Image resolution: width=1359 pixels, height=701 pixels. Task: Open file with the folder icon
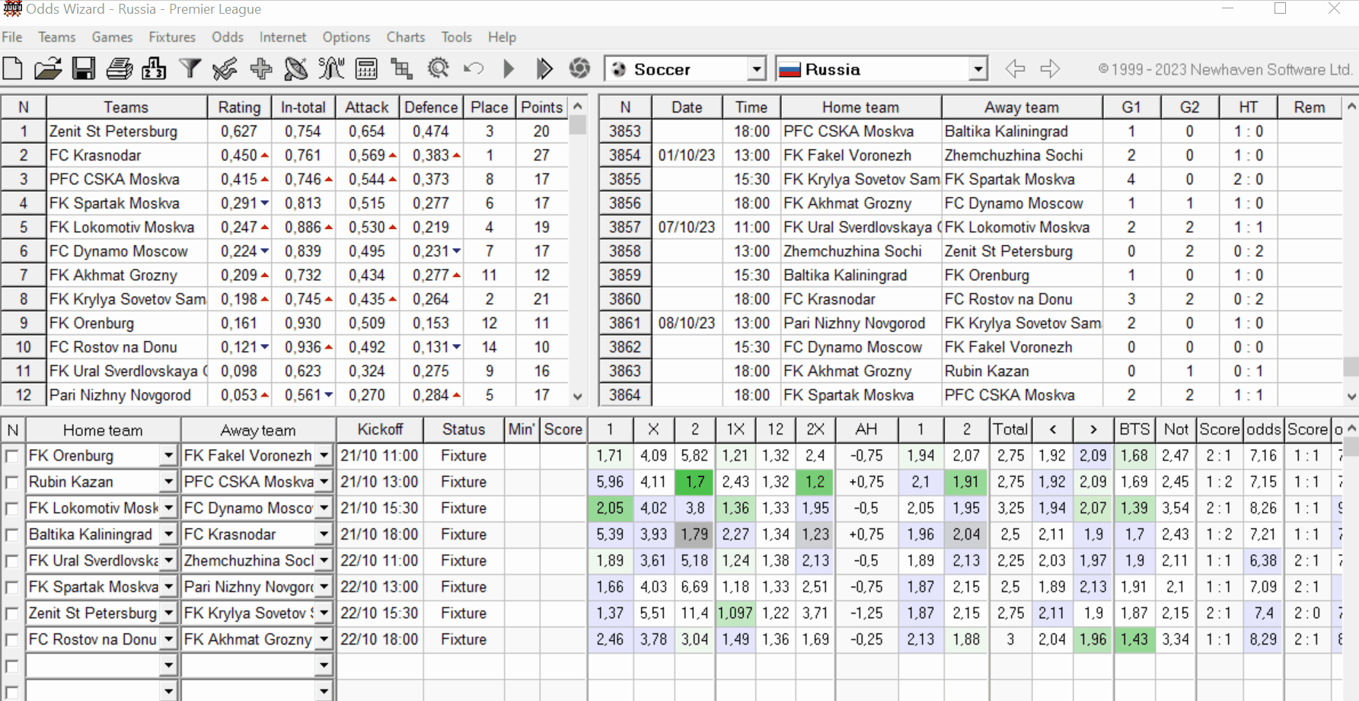(48, 69)
